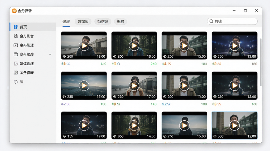This screenshot has width=270, height=151.
Task: Select the fourth filter tab pill
Action: click(x=120, y=21)
